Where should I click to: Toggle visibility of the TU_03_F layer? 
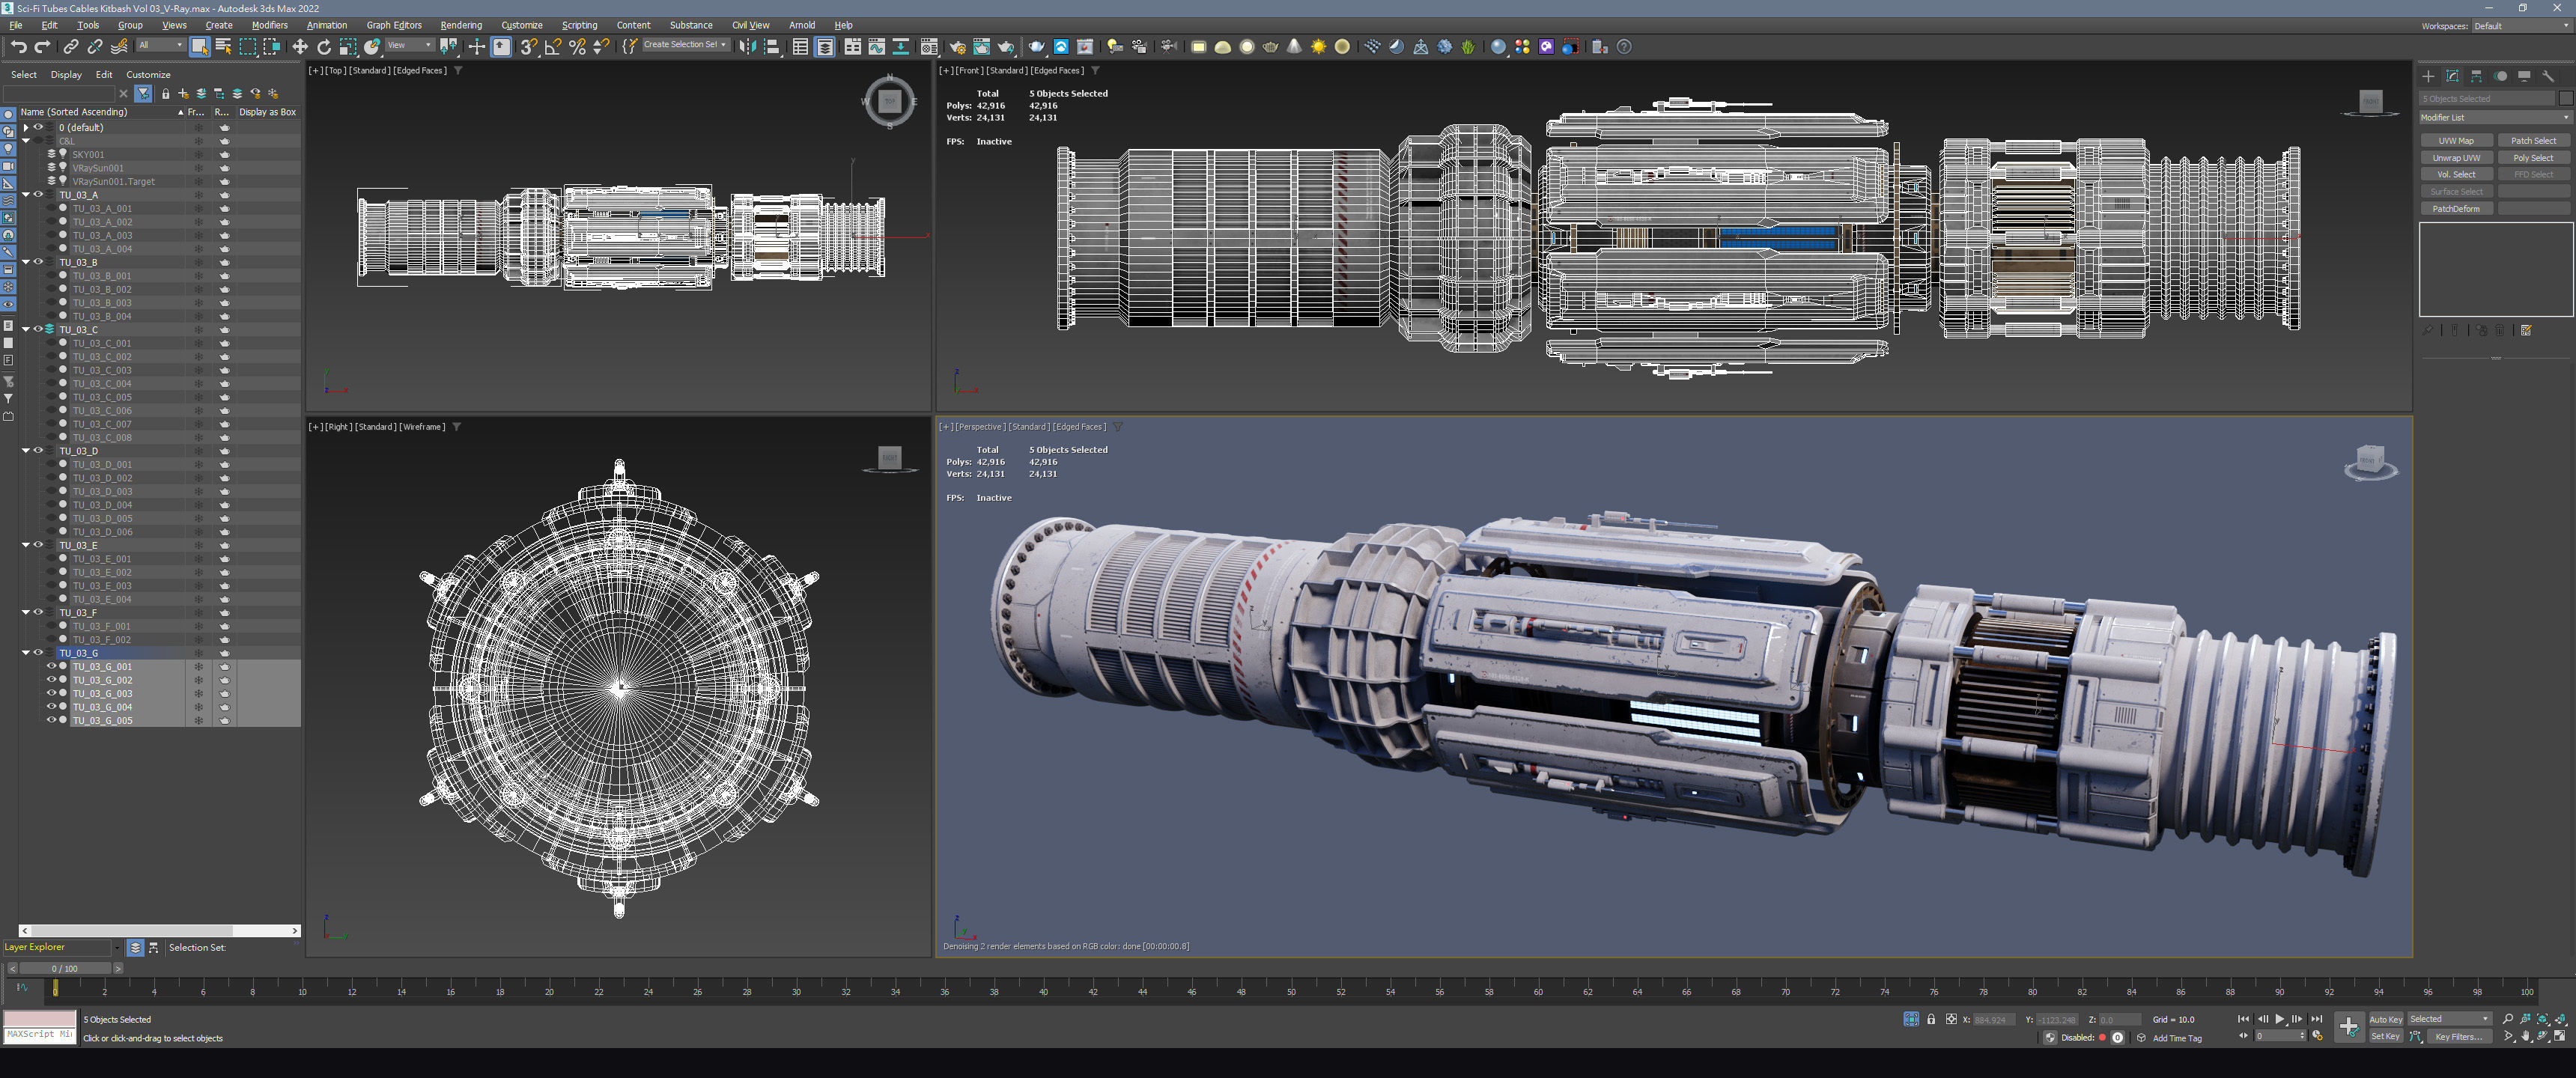coord(38,612)
